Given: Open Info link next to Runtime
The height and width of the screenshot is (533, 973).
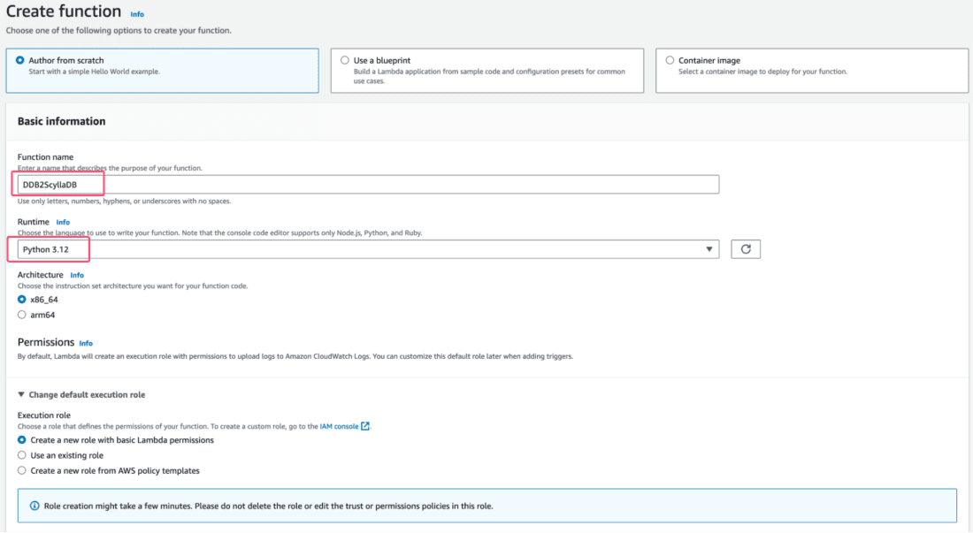Looking at the screenshot, I should pos(64,222).
